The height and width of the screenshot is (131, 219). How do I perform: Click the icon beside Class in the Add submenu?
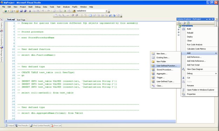click(x=153, y=86)
